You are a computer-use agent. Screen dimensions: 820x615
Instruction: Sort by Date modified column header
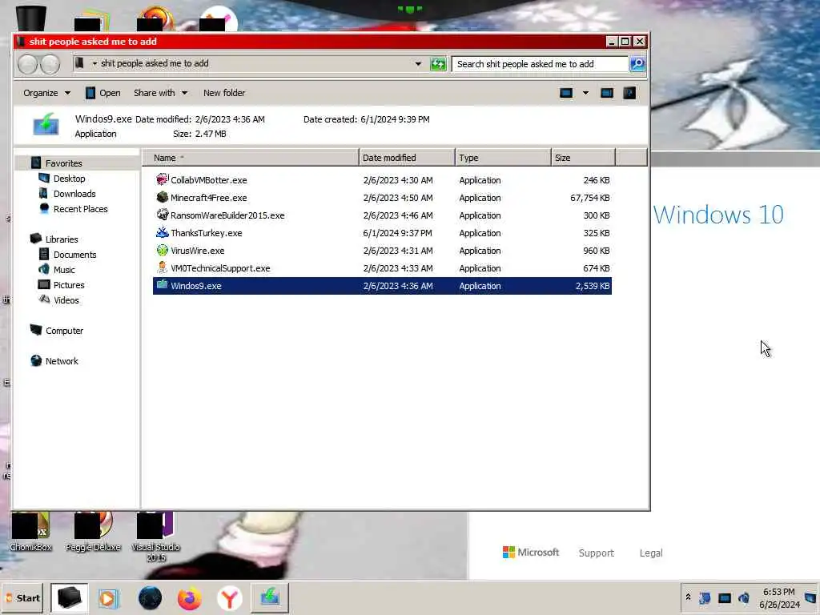[407, 158]
